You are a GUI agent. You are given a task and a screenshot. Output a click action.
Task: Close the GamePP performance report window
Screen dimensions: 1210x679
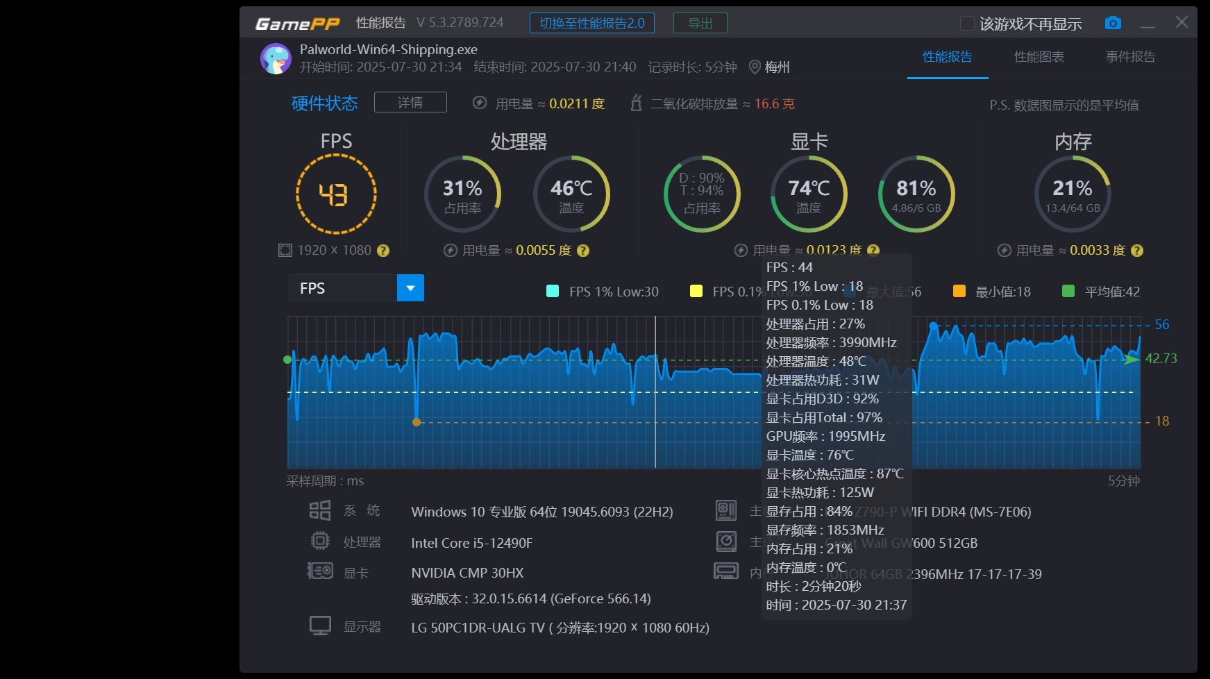click(x=1182, y=22)
